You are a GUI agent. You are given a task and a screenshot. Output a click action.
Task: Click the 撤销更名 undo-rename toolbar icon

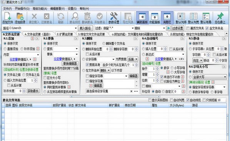coord(87,18)
